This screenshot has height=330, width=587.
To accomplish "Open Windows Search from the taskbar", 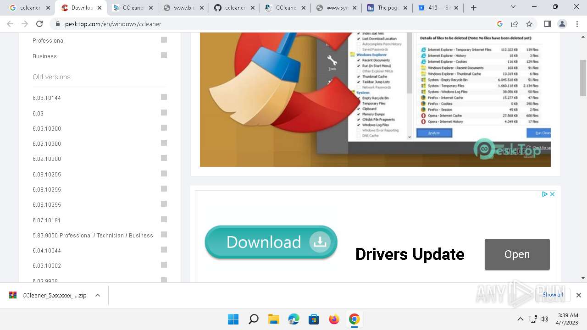I will click(x=253, y=319).
